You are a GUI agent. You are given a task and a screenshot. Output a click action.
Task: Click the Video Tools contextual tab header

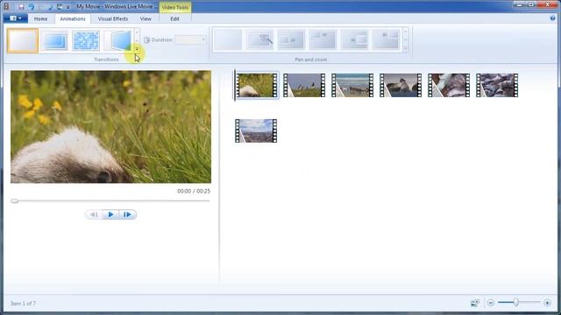point(175,7)
